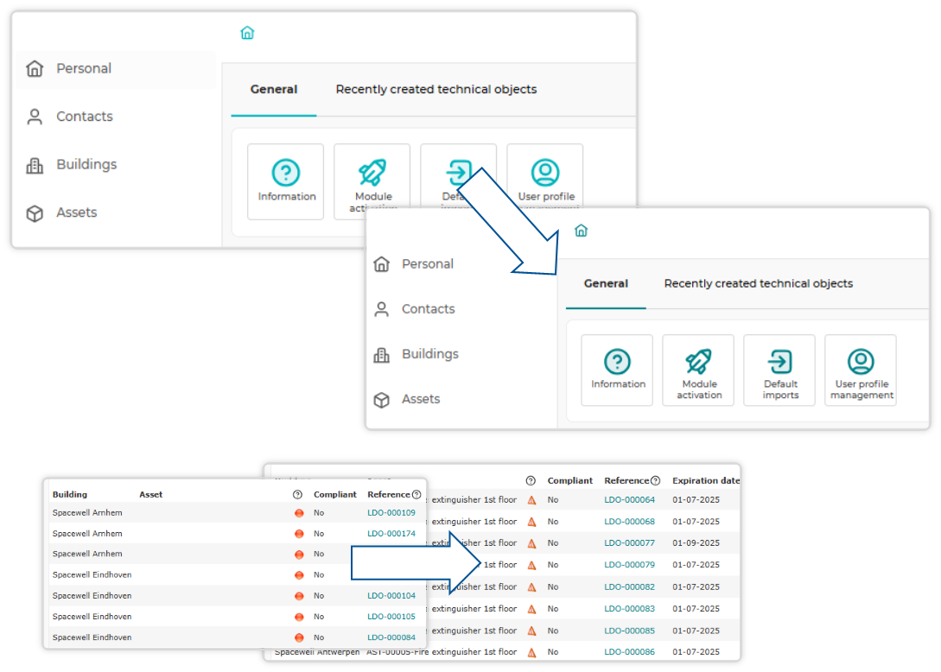Open reference link LDO-000104

pyautogui.click(x=391, y=596)
